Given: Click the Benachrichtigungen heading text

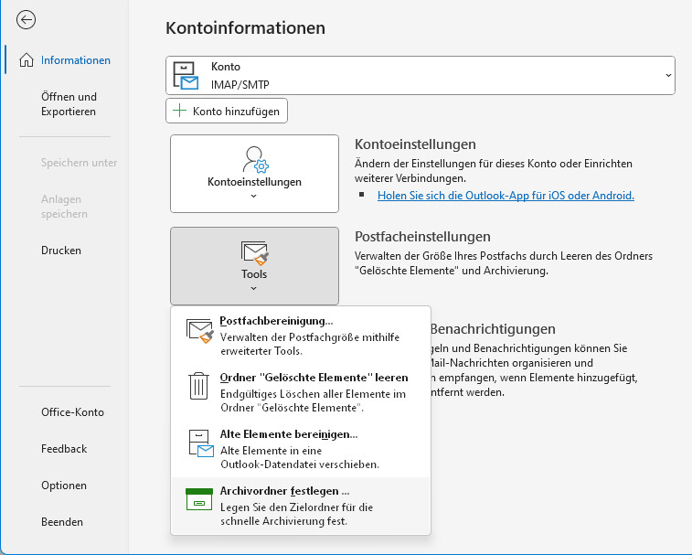Looking at the screenshot, I should point(493,329).
